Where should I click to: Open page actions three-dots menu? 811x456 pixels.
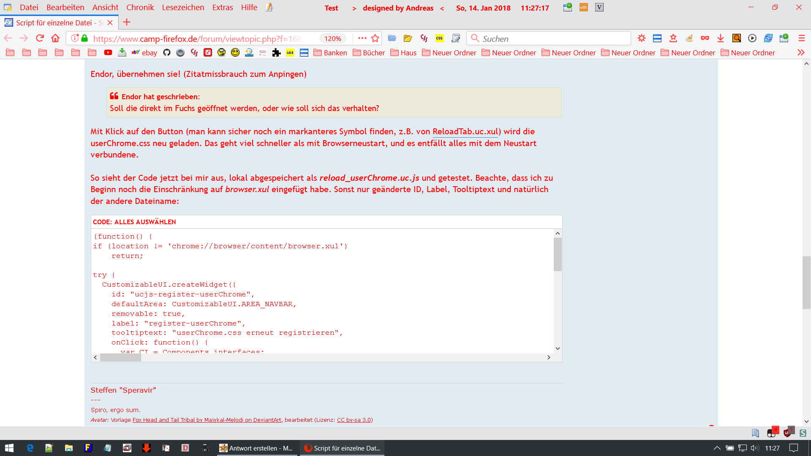tap(362, 38)
